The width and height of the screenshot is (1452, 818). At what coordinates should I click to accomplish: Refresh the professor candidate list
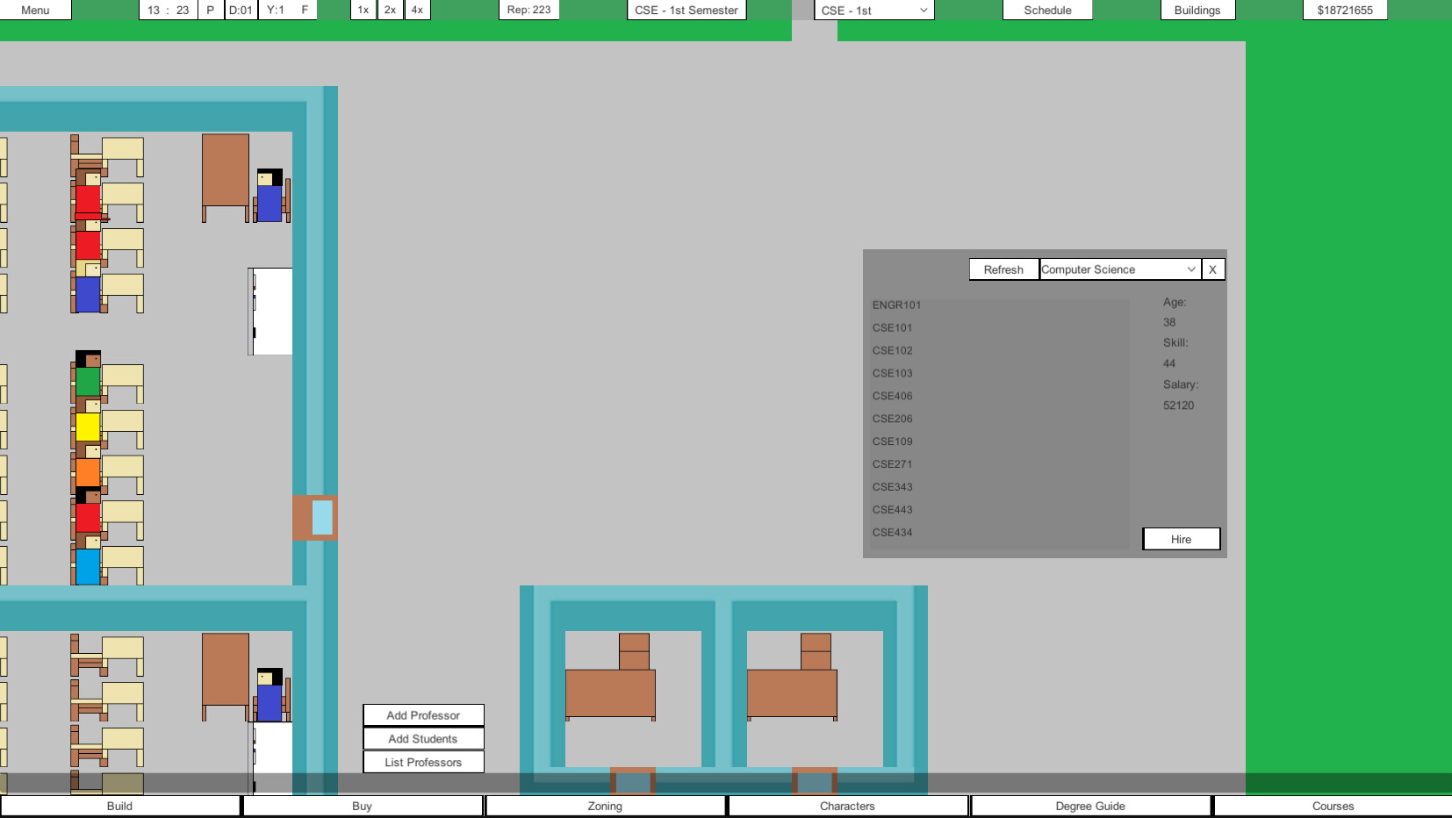pos(1003,269)
